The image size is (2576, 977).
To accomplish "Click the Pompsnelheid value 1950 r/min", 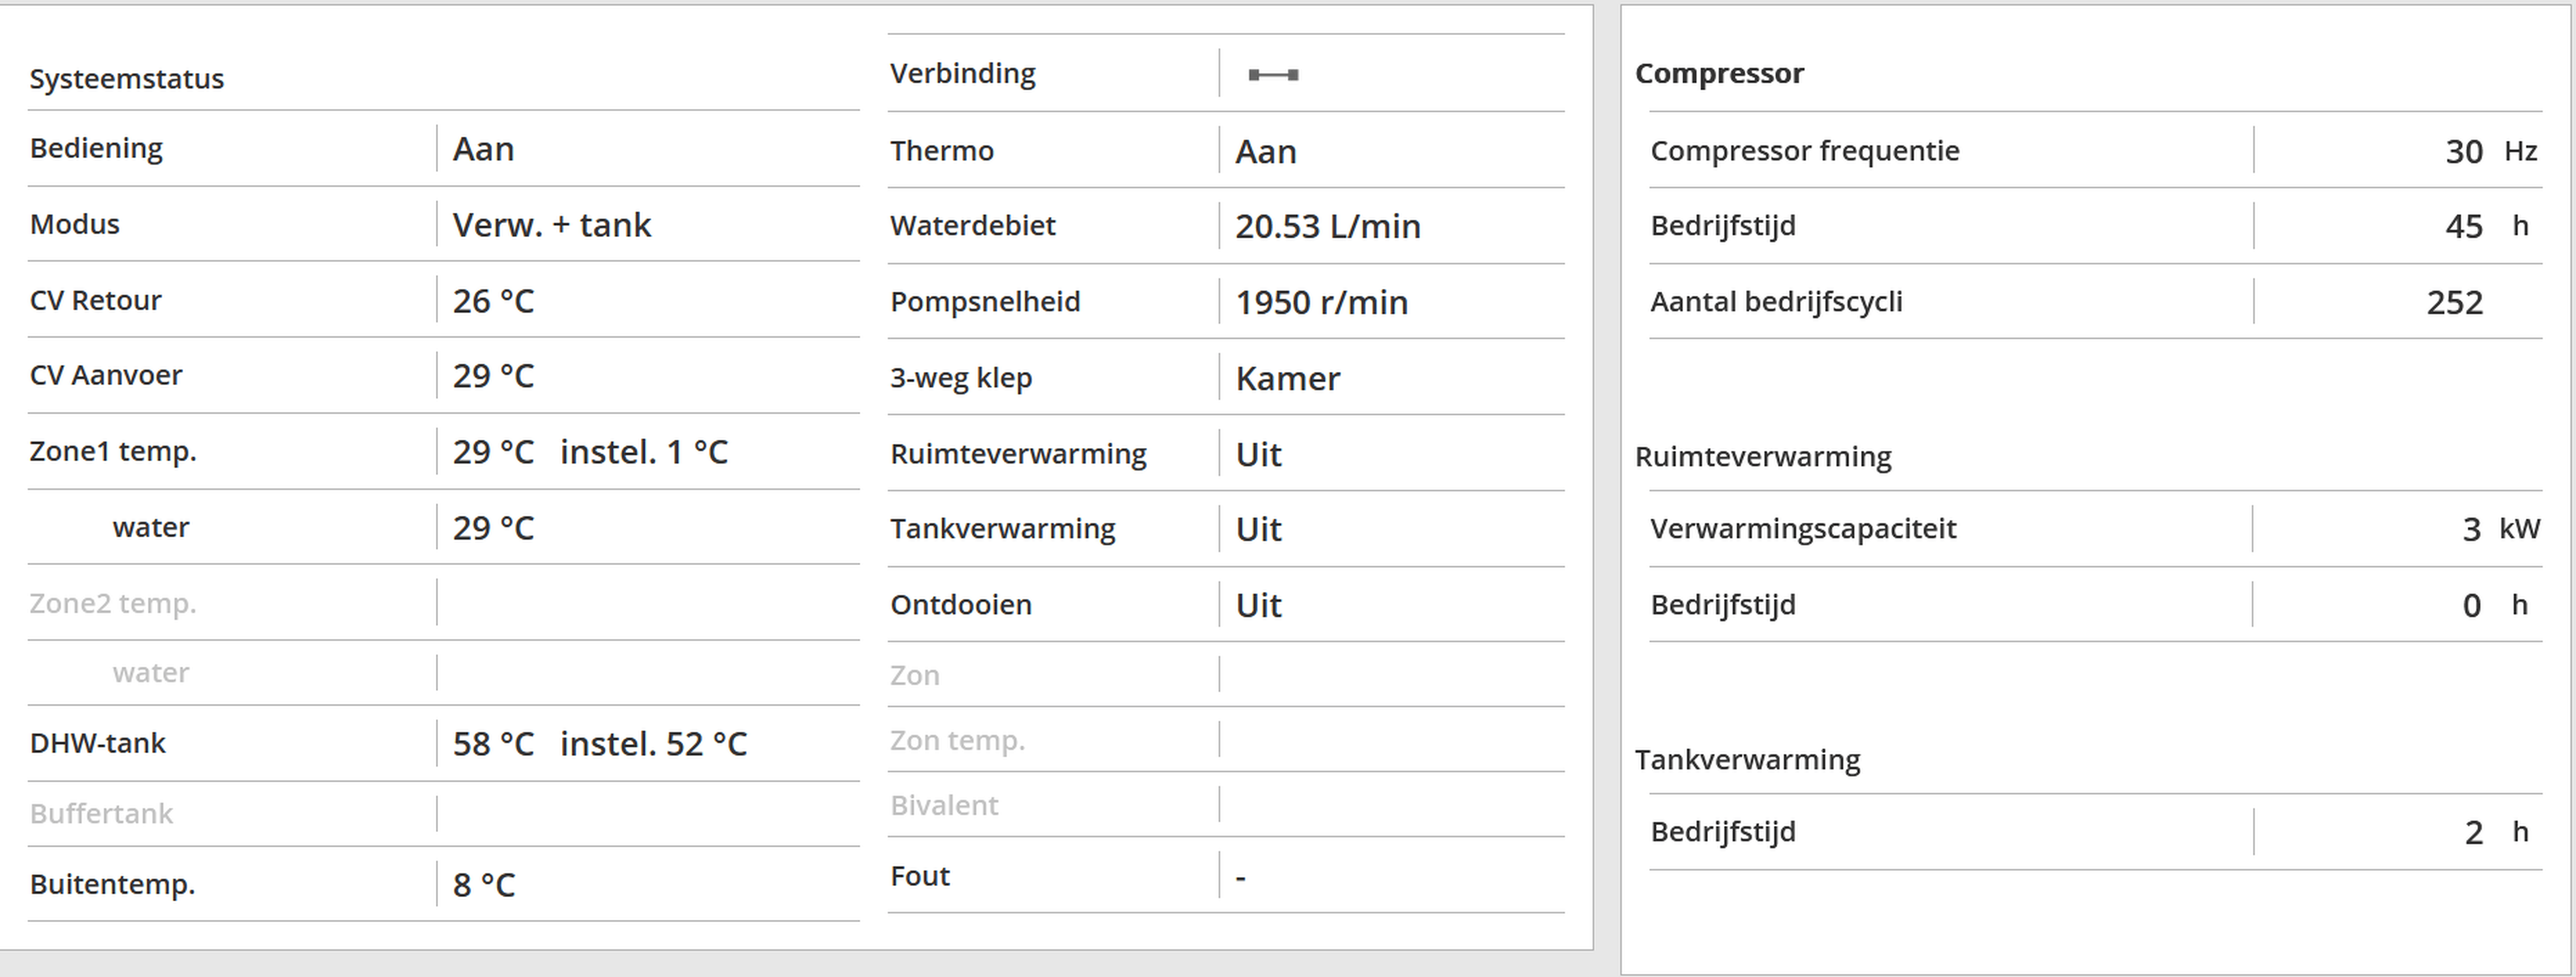I will tap(1321, 302).
